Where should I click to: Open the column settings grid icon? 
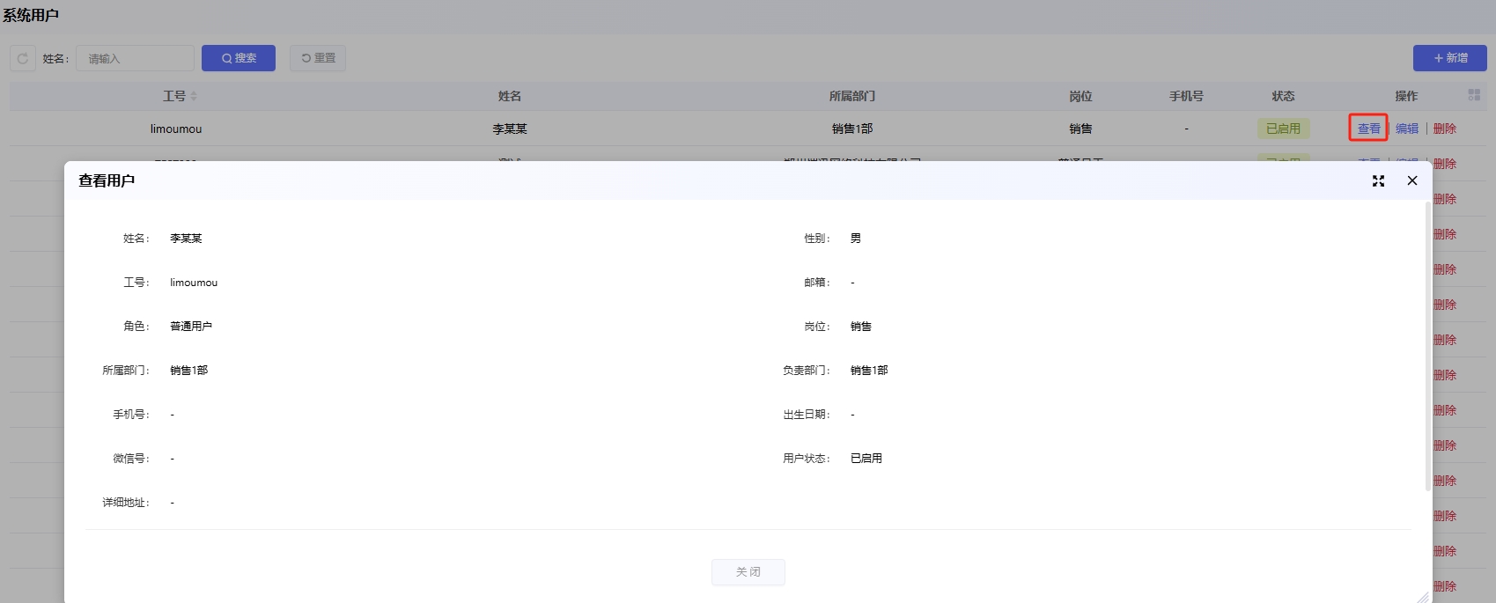tap(1474, 95)
